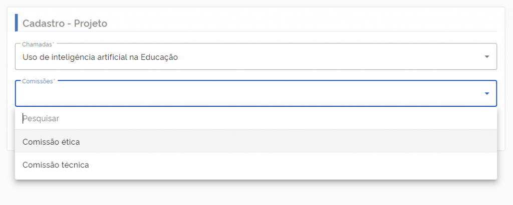The height and width of the screenshot is (205, 513).
Task: Click the "Pesquisar" placeholder text
Action: [x=41, y=119]
